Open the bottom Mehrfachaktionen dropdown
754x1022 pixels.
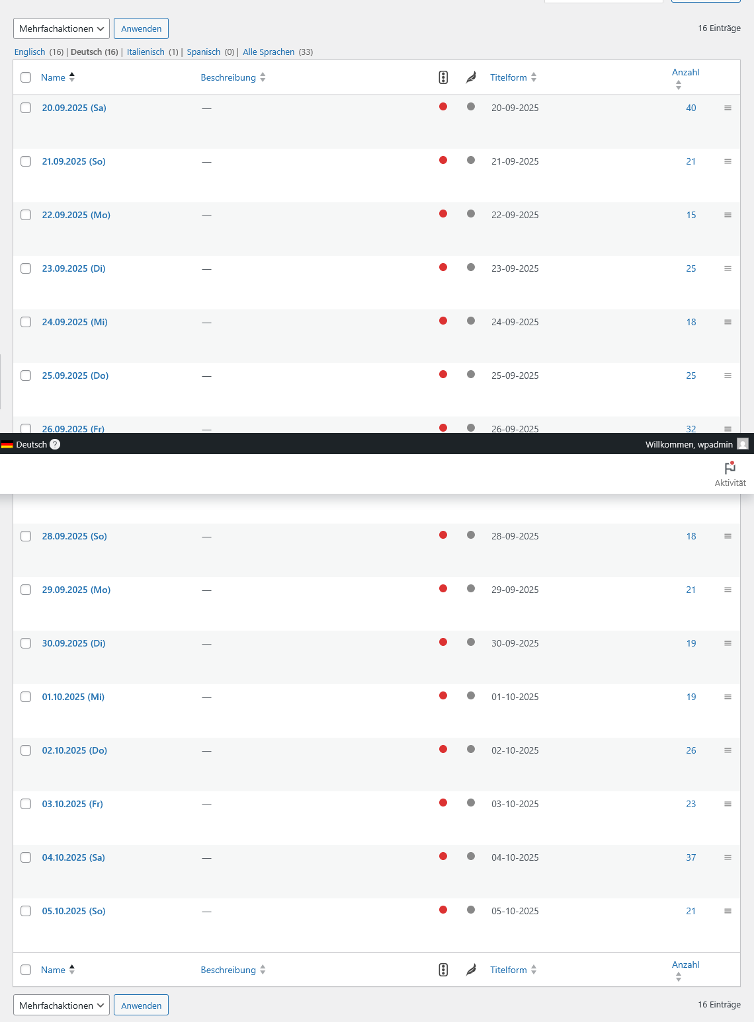point(62,1005)
